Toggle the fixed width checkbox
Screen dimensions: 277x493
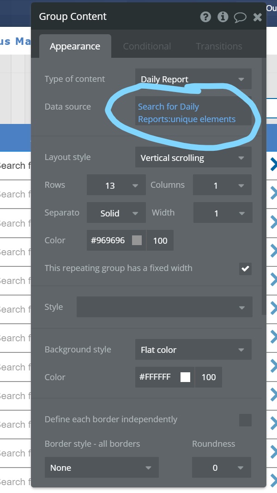pyautogui.click(x=245, y=269)
